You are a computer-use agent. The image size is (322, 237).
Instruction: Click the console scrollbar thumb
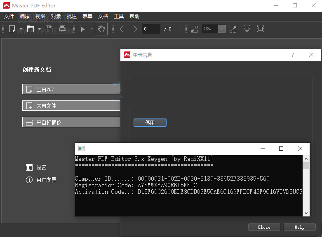tap(306, 166)
